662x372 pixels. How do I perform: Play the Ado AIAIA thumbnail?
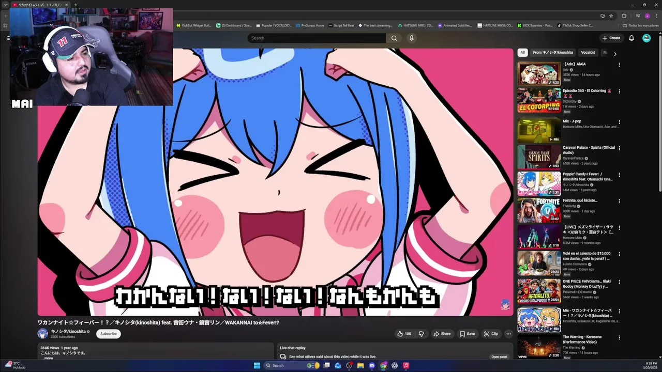coord(539,73)
